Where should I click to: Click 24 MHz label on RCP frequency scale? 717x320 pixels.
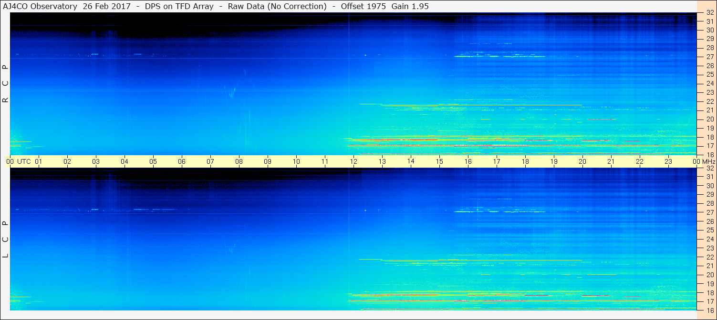(x=709, y=83)
